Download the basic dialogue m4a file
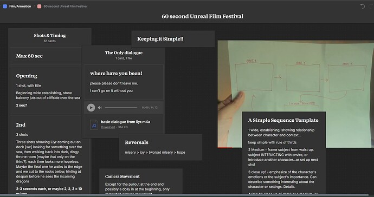 tap(108, 127)
